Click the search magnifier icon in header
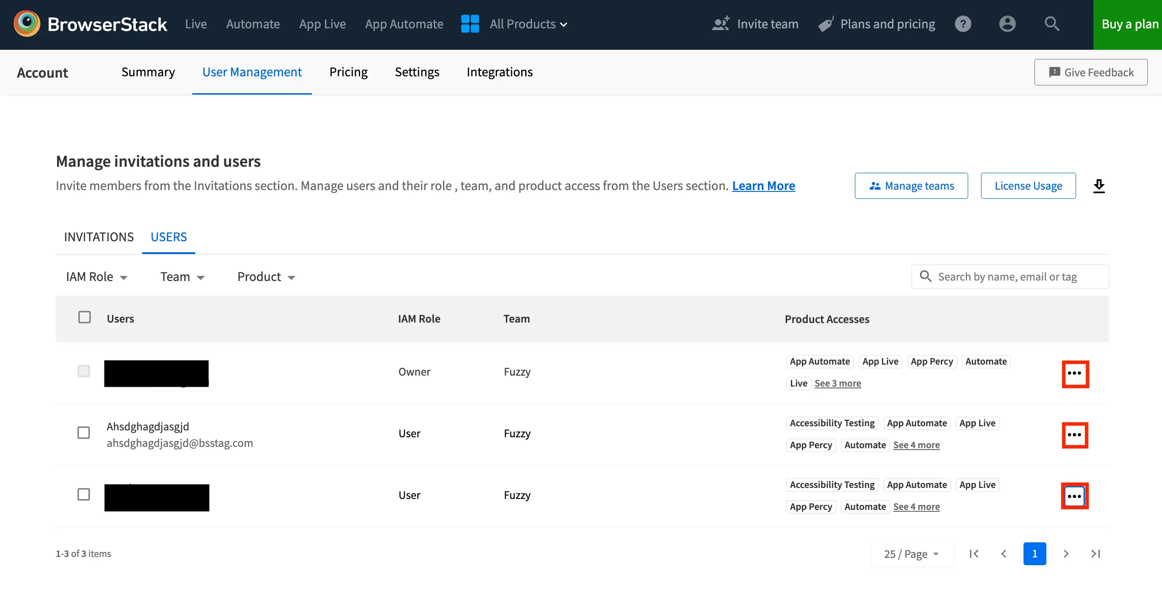The image size is (1162, 599). [1052, 24]
